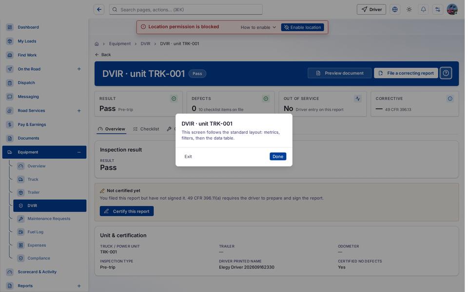The height and width of the screenshot is (292, 468).
Task: Expand the On the Road section
Action: pos(79,69)
